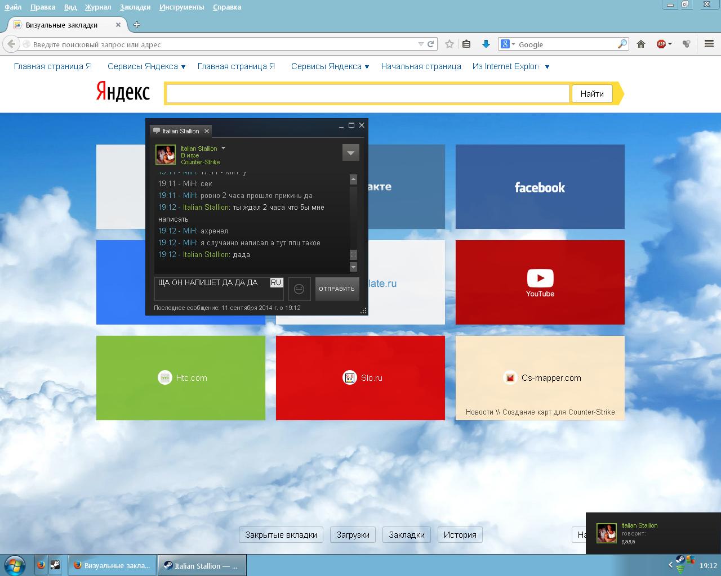The image size is (721, 576).
Task: Open the dropdown arrow beside Italian Stallion name
Action: point(223,148)
